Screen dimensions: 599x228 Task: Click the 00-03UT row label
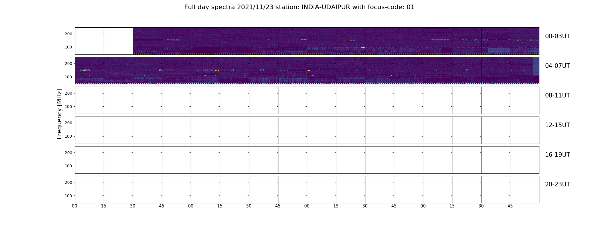tap(557, 36)
